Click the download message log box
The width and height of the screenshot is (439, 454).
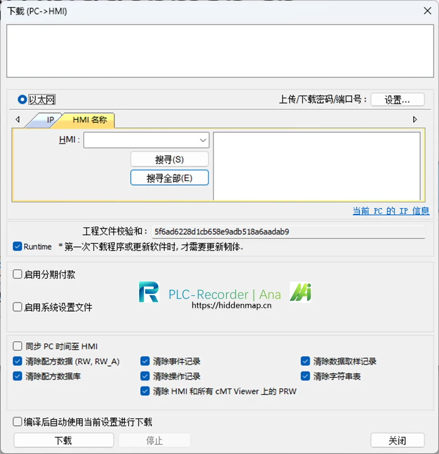tap(220, 51)
